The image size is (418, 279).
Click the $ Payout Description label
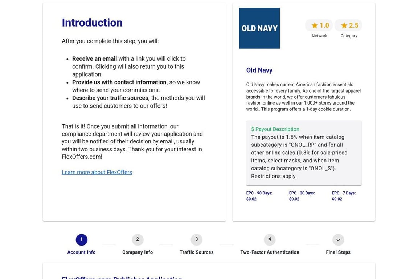tap(275, 129)
